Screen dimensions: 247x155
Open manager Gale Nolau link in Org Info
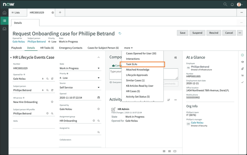pyautogui.click(x=197, y=122)
